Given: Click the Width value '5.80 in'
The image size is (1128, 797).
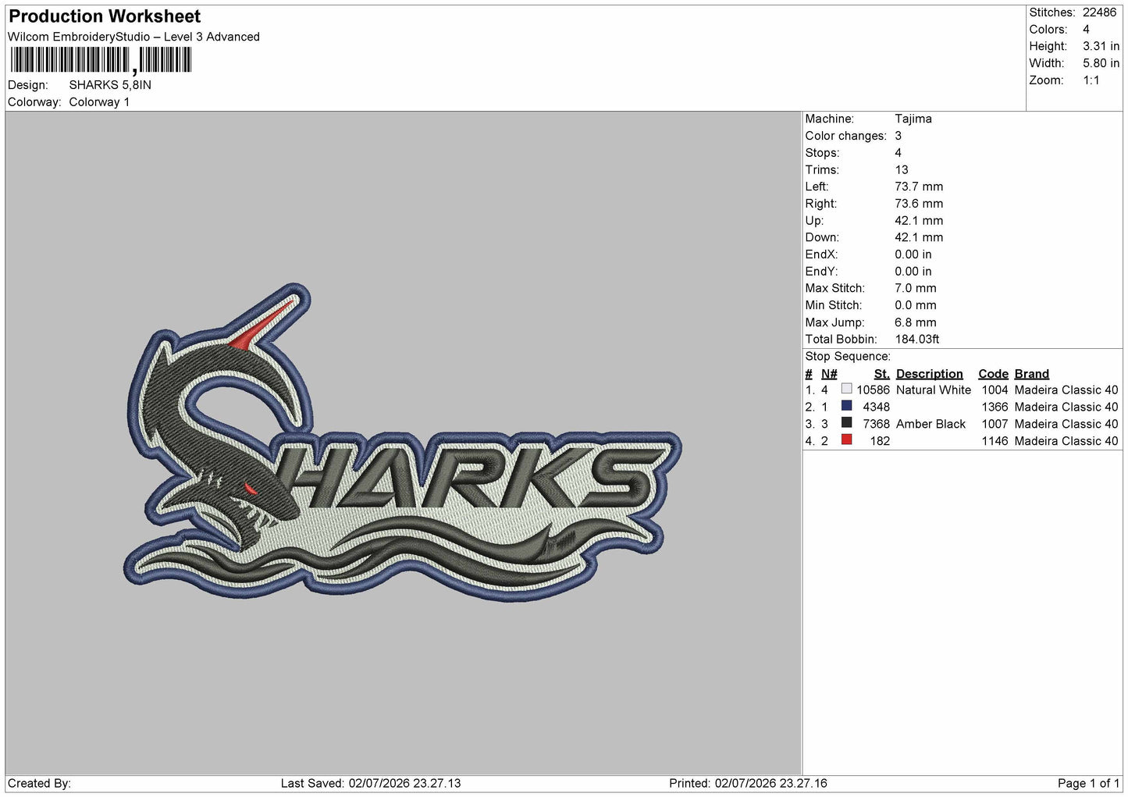Looking at the screenshot, I should pyautogui.click(x=1101, y=63).
